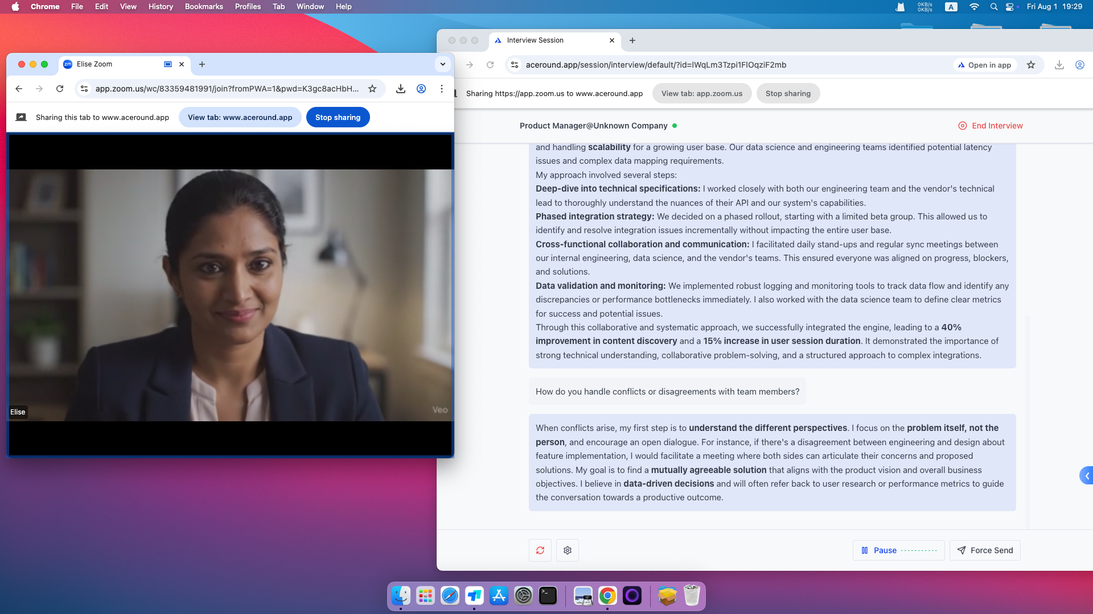Click the date and time in menu bar
Viewport: 1093px width, 614px height.
pos(1054,7)
